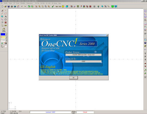Click the cyan 3D box toolbar icon
This screenshot has width=147, height=114.
pos(67,6)
